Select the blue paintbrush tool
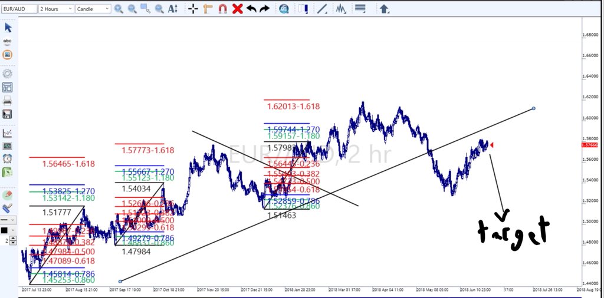The width and height of the screenshot is (604, 298). coord(7,208)
